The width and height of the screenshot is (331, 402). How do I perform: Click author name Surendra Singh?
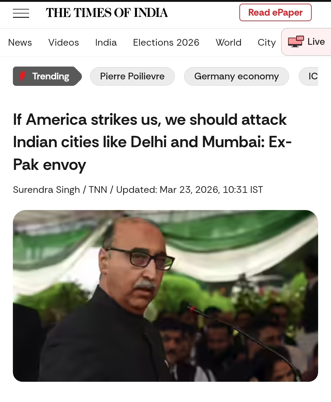[x=46, y=190]
